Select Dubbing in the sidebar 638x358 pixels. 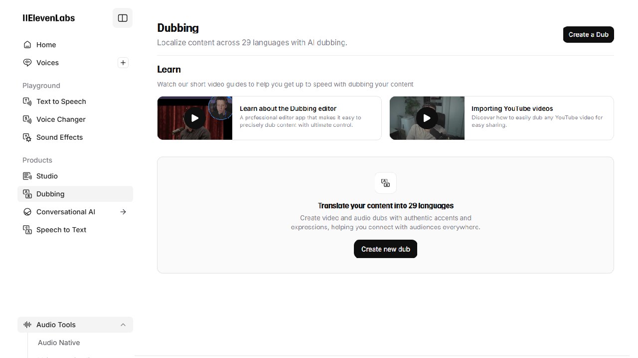(75, 194)
